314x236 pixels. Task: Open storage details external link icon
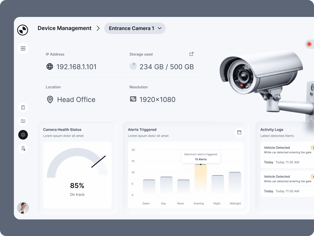(191, 54)
